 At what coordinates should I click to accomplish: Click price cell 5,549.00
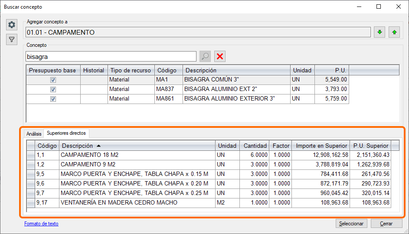pos(332,80)
